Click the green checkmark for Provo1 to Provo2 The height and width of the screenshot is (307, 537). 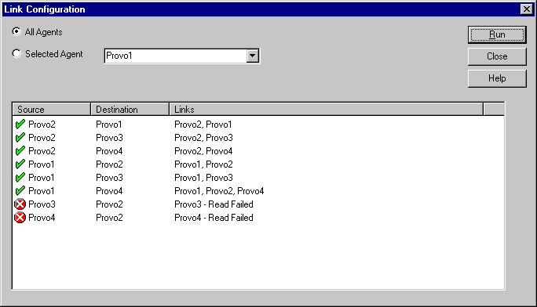20,164
